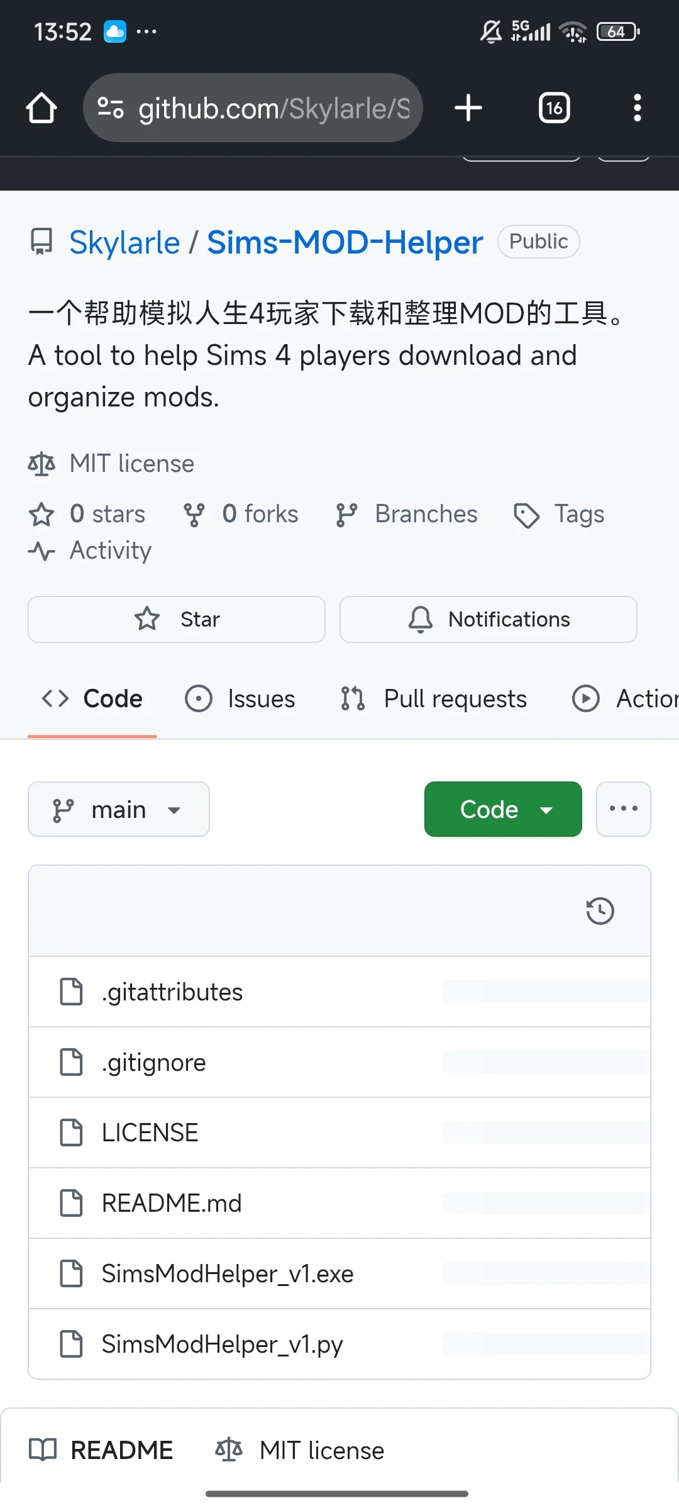Open the MIT license link

131,464
